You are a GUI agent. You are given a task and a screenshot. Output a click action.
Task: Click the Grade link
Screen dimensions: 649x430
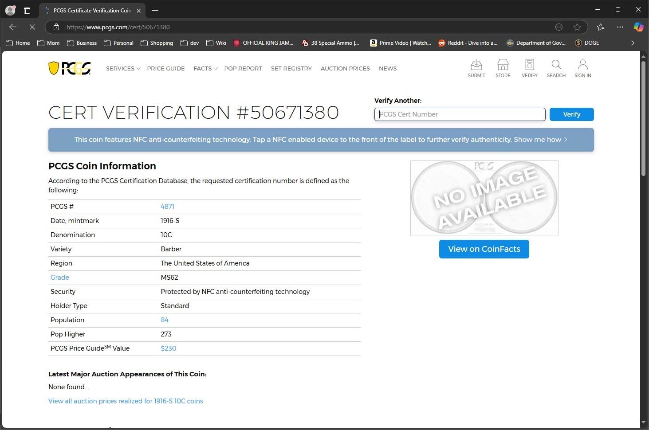pos(59,278)
